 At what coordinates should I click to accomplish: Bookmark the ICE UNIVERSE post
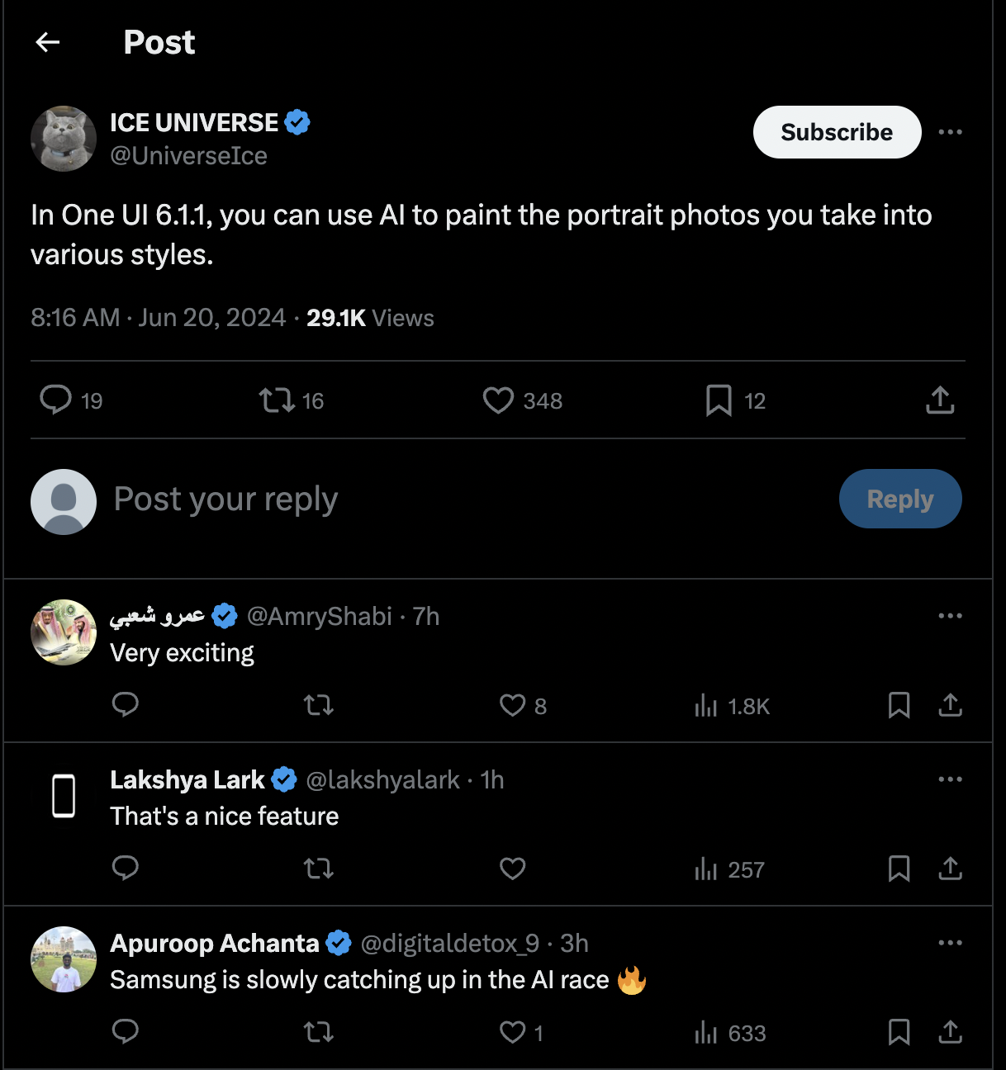click(x=719, y=400)
